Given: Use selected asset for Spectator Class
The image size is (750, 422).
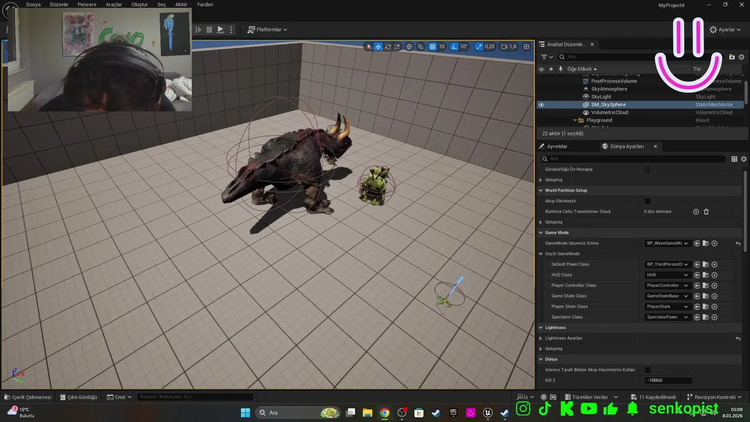Looking at the screenshot, I should click(697, 317).
